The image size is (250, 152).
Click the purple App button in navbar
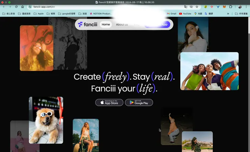tap(157, 24)
